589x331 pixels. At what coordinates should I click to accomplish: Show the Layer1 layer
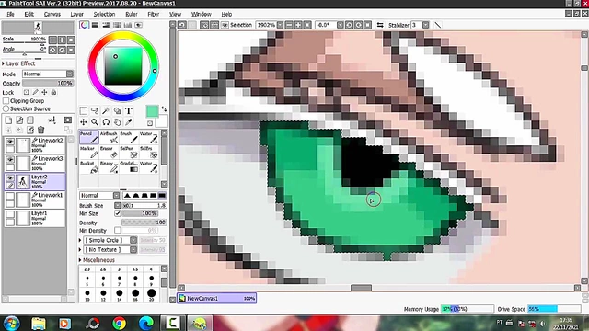coord(10,214)
